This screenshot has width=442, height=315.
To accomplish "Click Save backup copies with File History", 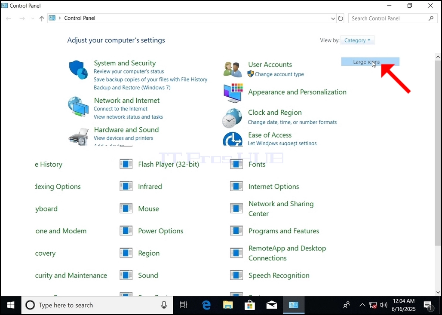I will [x=150, y=80].
